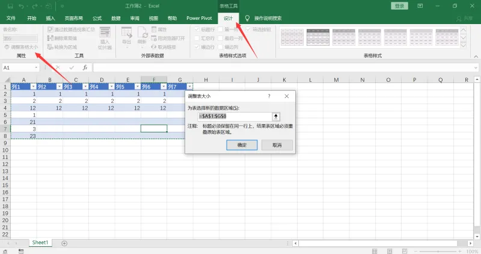This screenshot has height=254, width=481.
Task: Select the second dark-header table style thumbnail
Action: point(318,37)
